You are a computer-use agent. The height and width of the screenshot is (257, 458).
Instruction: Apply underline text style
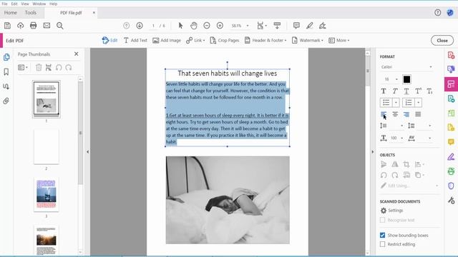pyautogui.click(x=406, y=91)
